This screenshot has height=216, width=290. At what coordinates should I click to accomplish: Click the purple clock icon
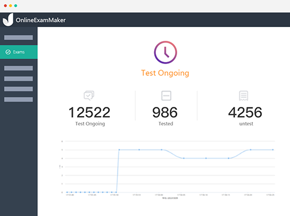coord(165,52)
